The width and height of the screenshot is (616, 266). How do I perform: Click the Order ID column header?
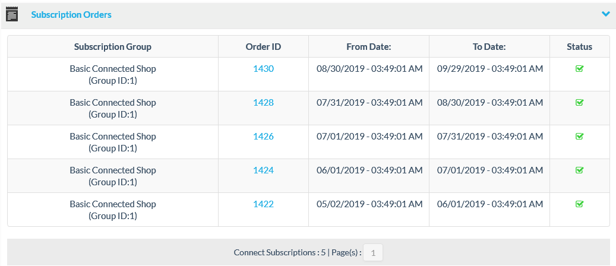point(263,47)
